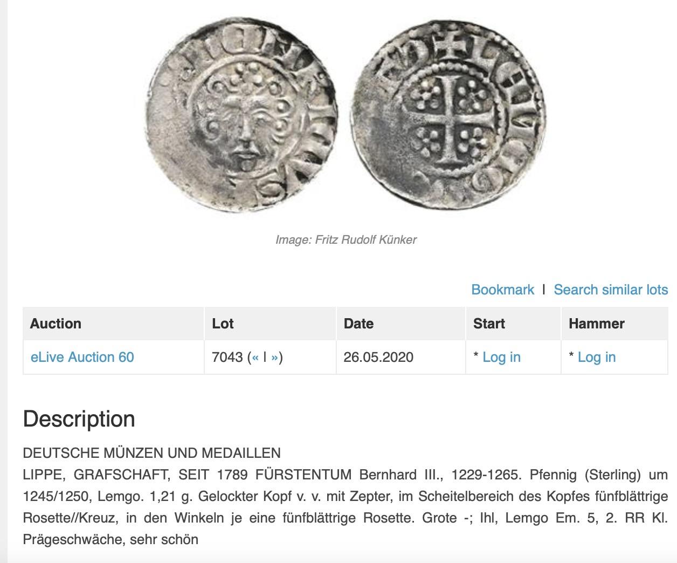Click the Description heading

click(x=79, y=419)
